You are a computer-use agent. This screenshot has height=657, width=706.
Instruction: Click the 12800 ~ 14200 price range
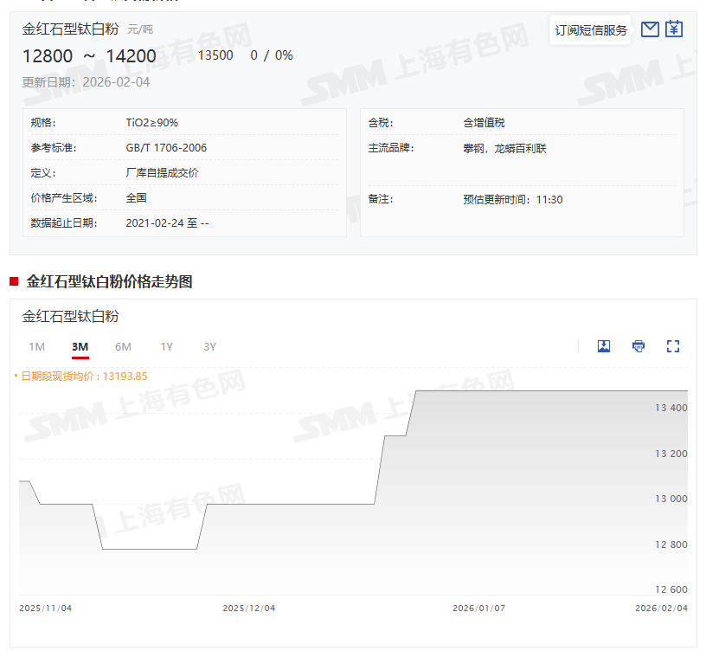coord(89,56)
